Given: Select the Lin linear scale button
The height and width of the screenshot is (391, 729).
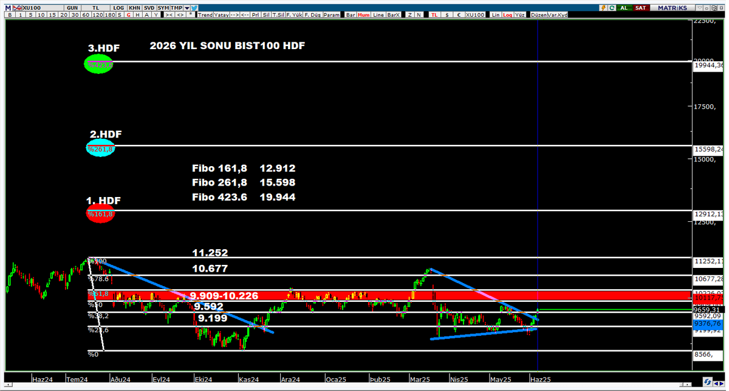Looking at the screenshot, I should [x=496, y=15].
